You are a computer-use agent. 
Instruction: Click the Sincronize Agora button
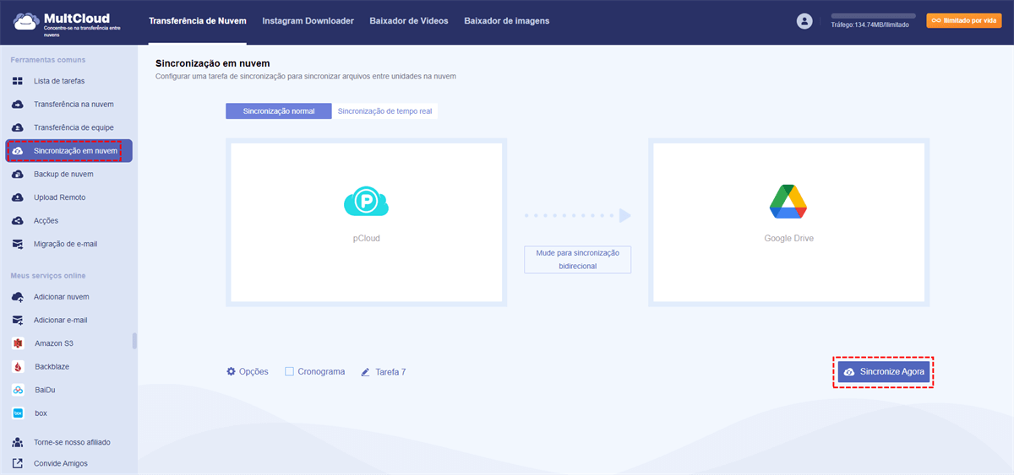point(884,372)
